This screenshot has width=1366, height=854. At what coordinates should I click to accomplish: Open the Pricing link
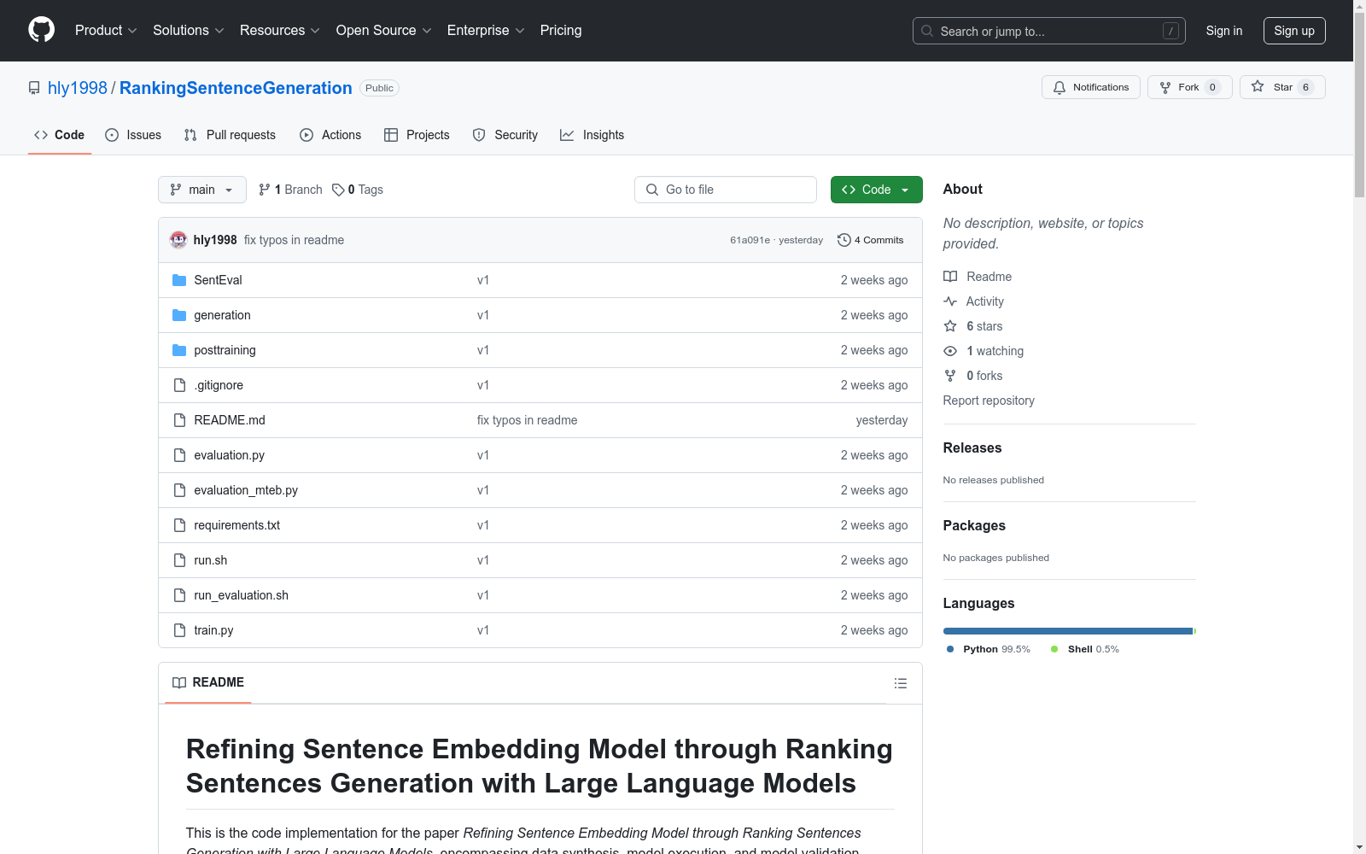coord(561,31)
